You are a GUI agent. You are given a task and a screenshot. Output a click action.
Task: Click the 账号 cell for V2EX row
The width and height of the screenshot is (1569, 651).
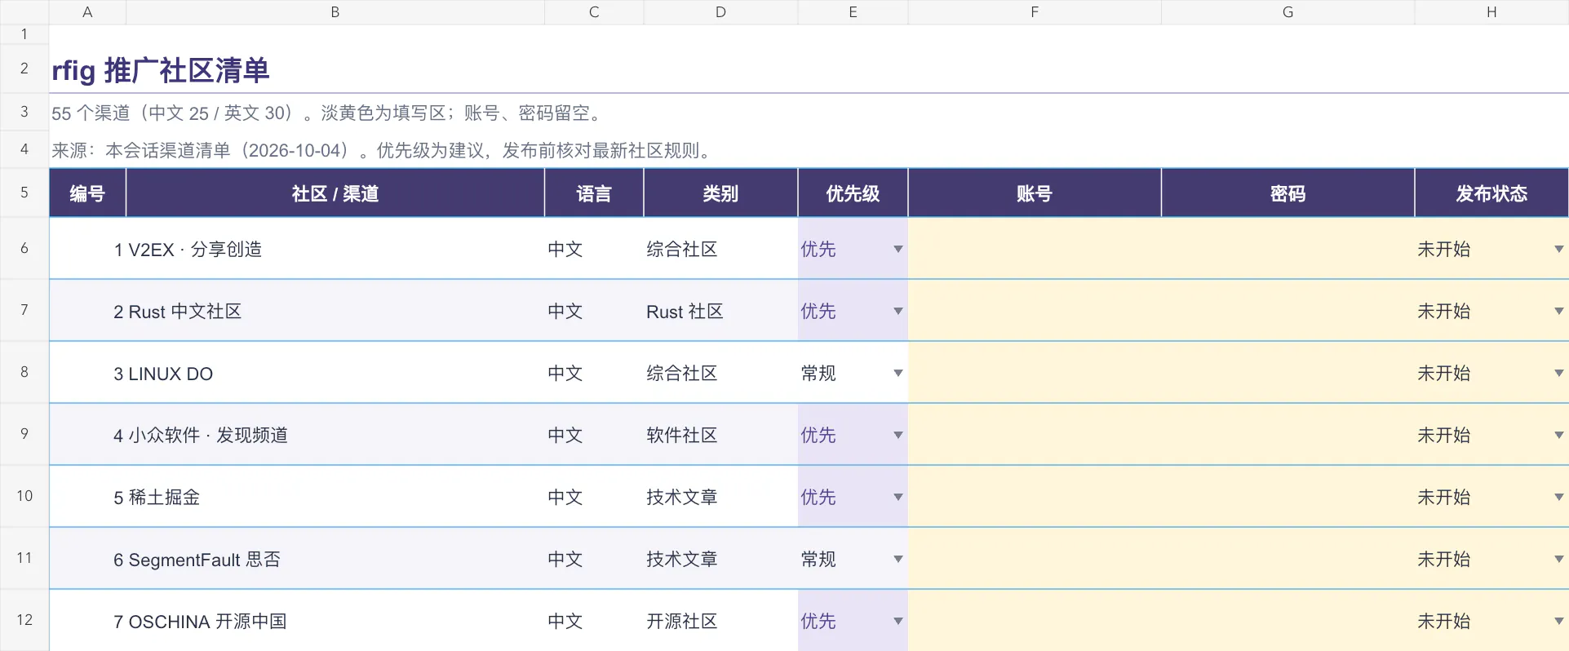pos(1035,249)
